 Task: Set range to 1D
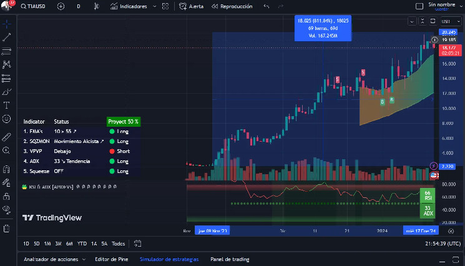(26, 244)
